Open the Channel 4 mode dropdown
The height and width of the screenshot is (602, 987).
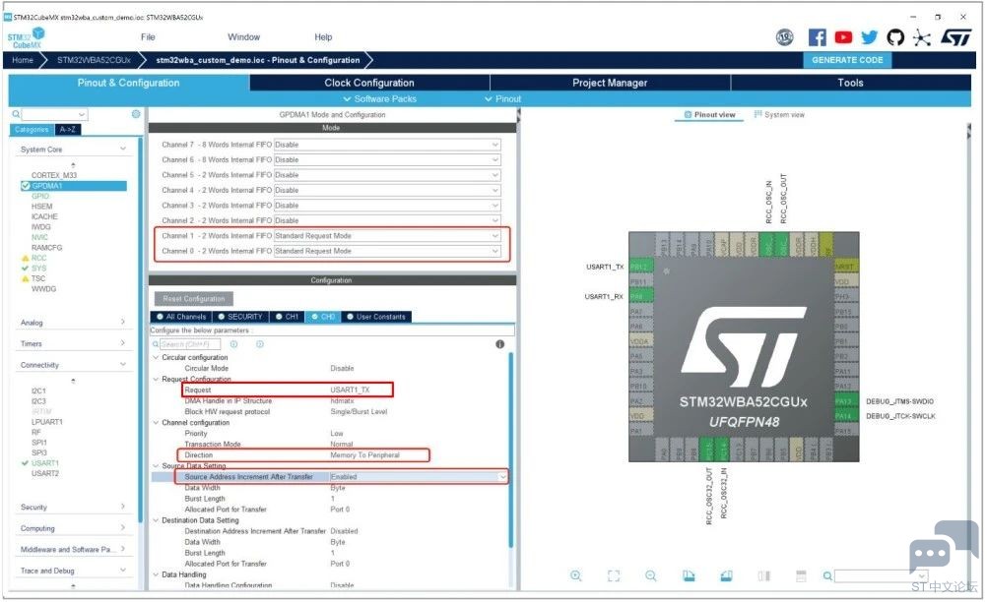(388, 190)
